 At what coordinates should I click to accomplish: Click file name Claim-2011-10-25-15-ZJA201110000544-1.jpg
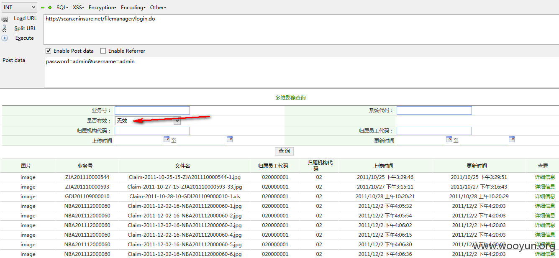point(185,177)
